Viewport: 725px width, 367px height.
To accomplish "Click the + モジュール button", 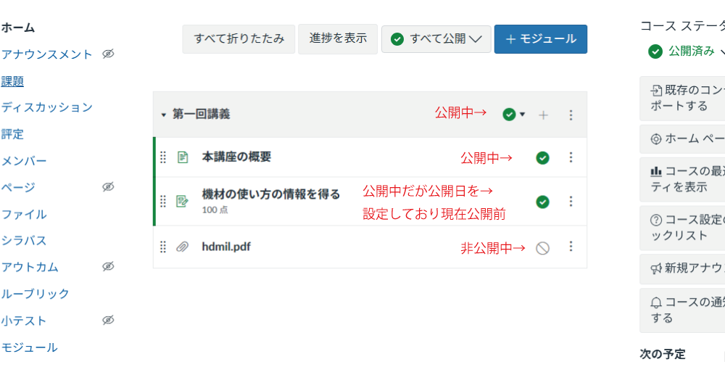I will click(541, 39).
